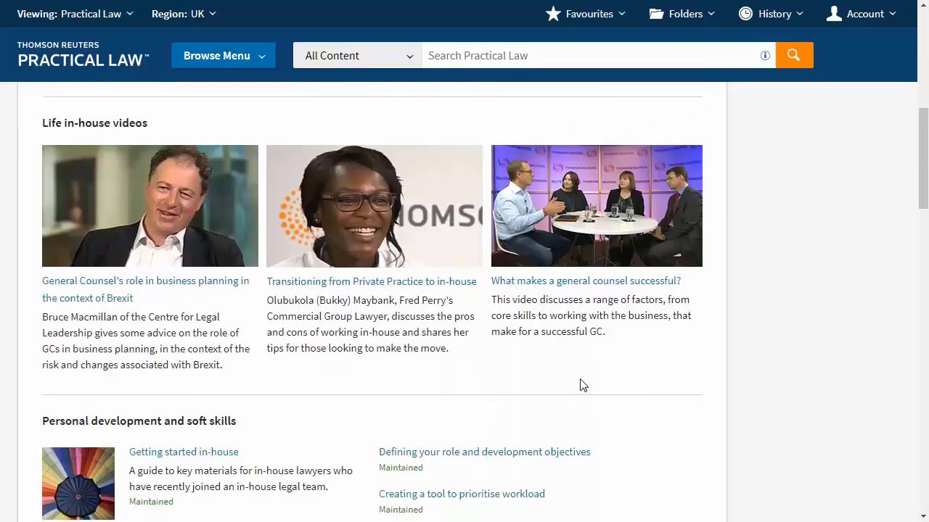929x522 pixels.
Task: Click the orange search magnifier button
Action: pyautogui.click(x=794, y=55)
